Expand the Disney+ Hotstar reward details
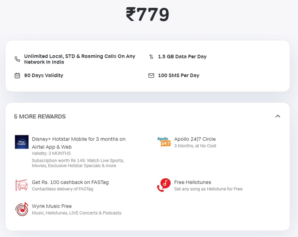This screenshot has height=237, width=298. pos(78,143)
